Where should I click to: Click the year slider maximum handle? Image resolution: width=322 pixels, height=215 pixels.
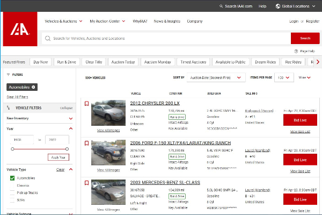tap(67, 149)
